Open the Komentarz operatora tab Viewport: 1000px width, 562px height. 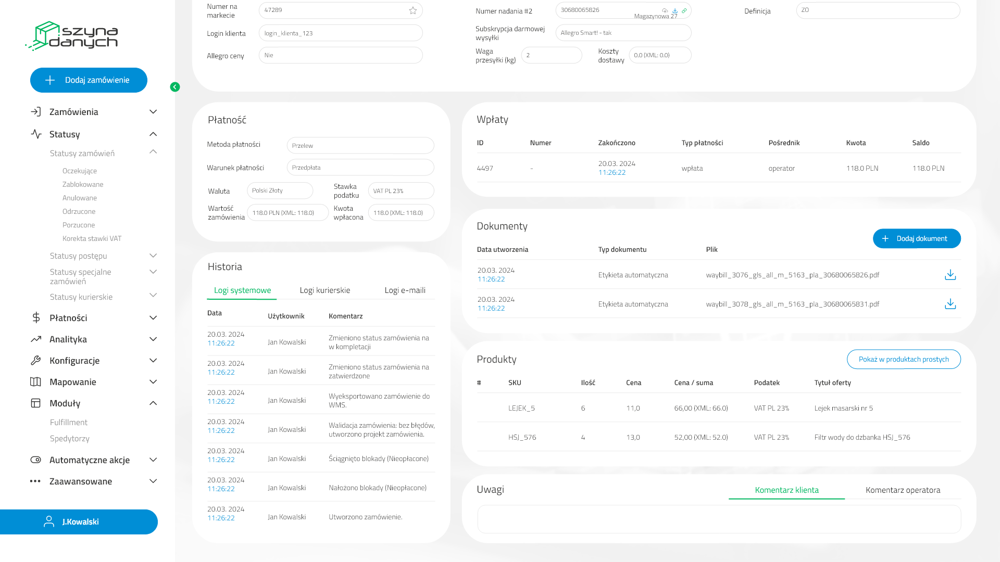(x=903, y=490)
